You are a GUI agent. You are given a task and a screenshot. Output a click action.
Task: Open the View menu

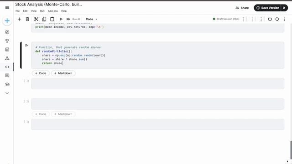coord(34,11)
